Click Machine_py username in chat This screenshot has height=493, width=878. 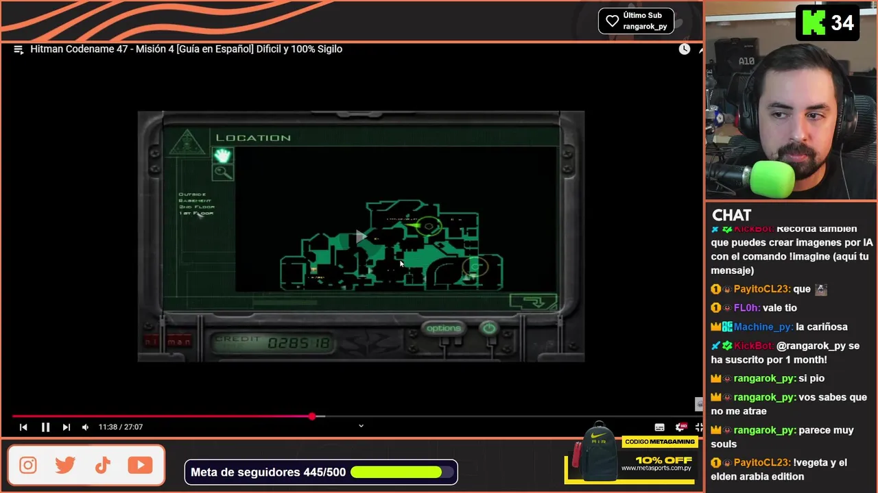pos(763,327)
